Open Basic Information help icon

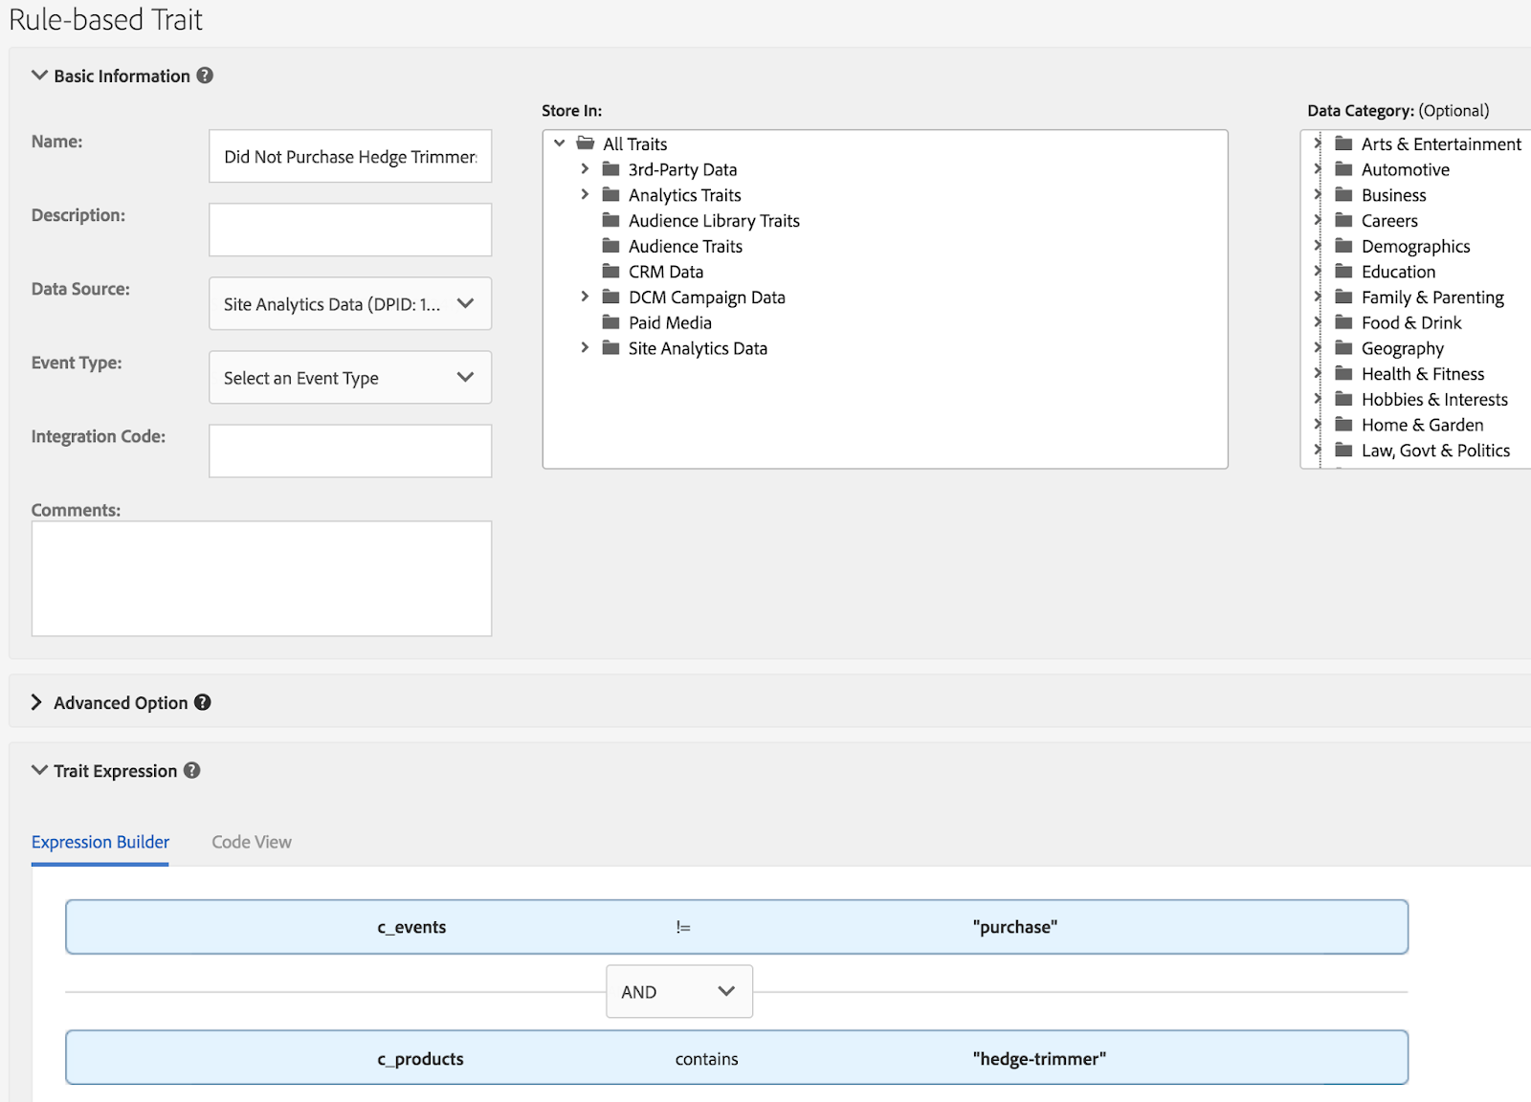[x=205, y=76]
